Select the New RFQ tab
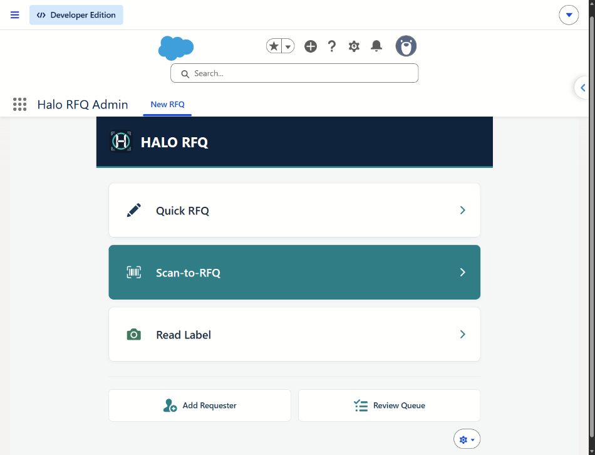Screen dimensions: 595x455 [x=167, y=105]
